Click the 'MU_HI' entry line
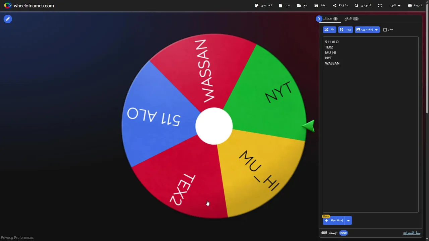The width and height of the screenshot is (429, 241). click(x=330, y=53)
